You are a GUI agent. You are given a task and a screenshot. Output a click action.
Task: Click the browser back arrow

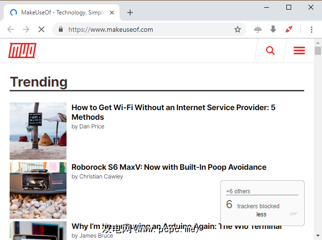click(x=11, y=29)
